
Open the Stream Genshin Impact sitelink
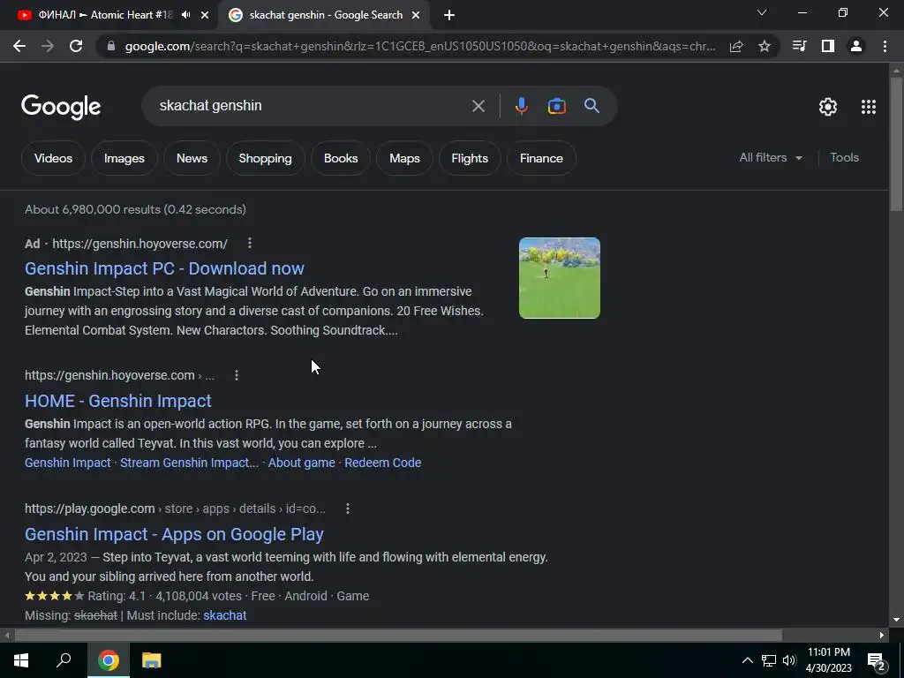(189, 463)
